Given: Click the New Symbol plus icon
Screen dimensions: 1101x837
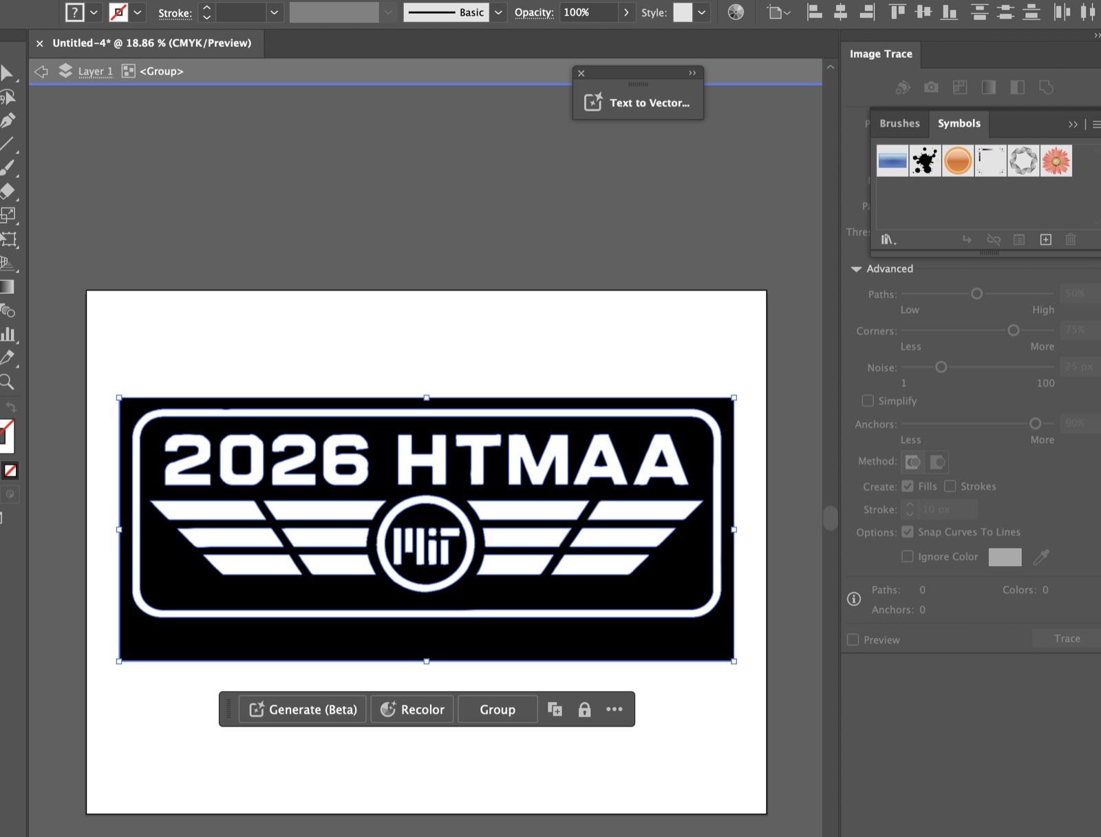Looking at the screenshot, I should 1046,240.
